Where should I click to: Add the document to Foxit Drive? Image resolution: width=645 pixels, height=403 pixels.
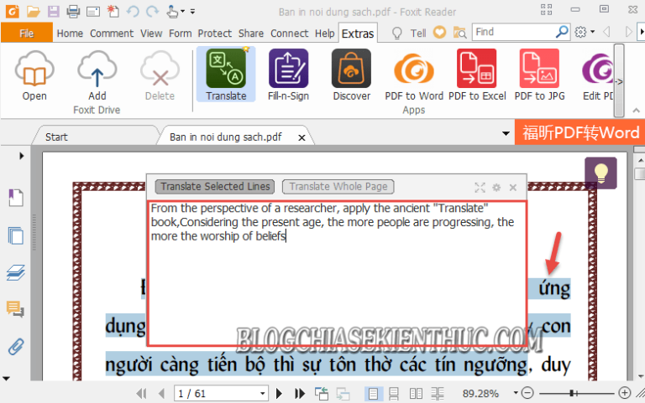click(97, 75)
